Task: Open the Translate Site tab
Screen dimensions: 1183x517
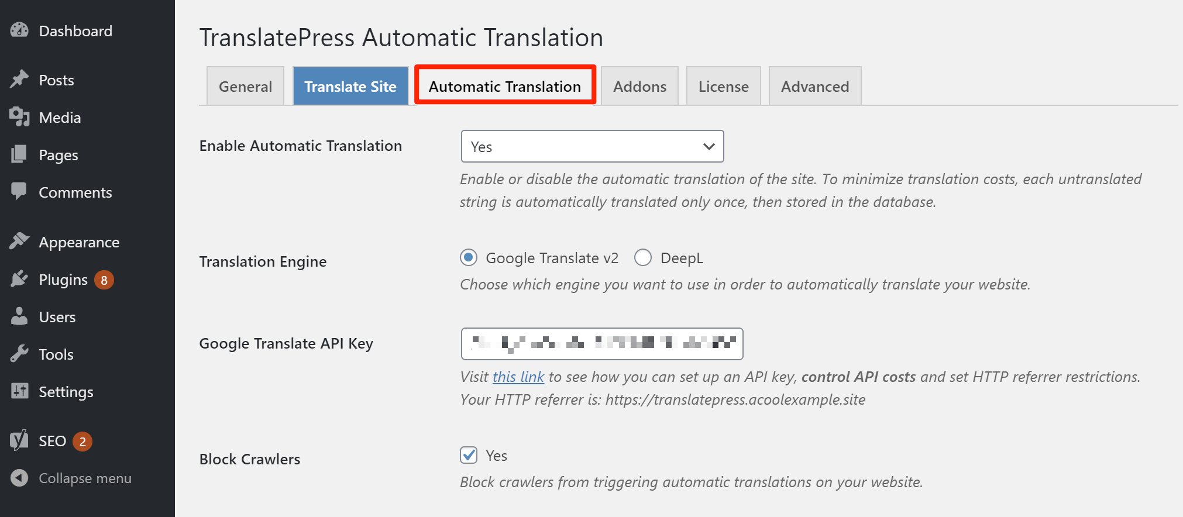Action: pos(350,86)
